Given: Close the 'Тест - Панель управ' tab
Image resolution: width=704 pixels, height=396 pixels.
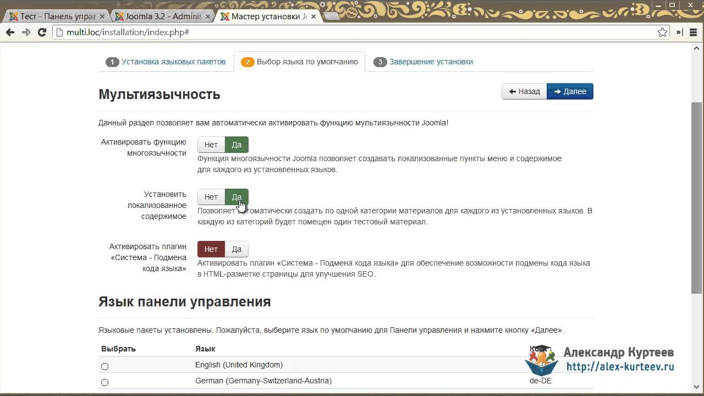Looking at the screenshot, I should click(x=102, y=16).
